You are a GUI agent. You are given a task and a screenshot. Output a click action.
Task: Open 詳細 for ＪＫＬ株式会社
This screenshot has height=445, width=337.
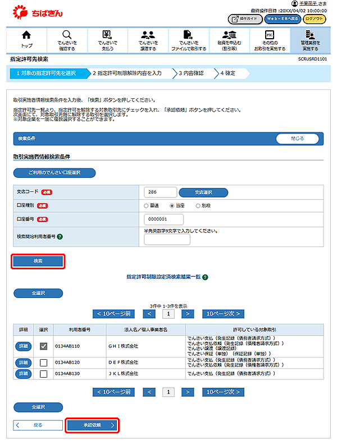pos(23,374)
